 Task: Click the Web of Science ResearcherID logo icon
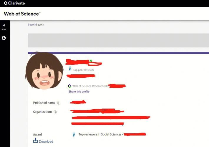pyautogui.click(x=69, y=86)
